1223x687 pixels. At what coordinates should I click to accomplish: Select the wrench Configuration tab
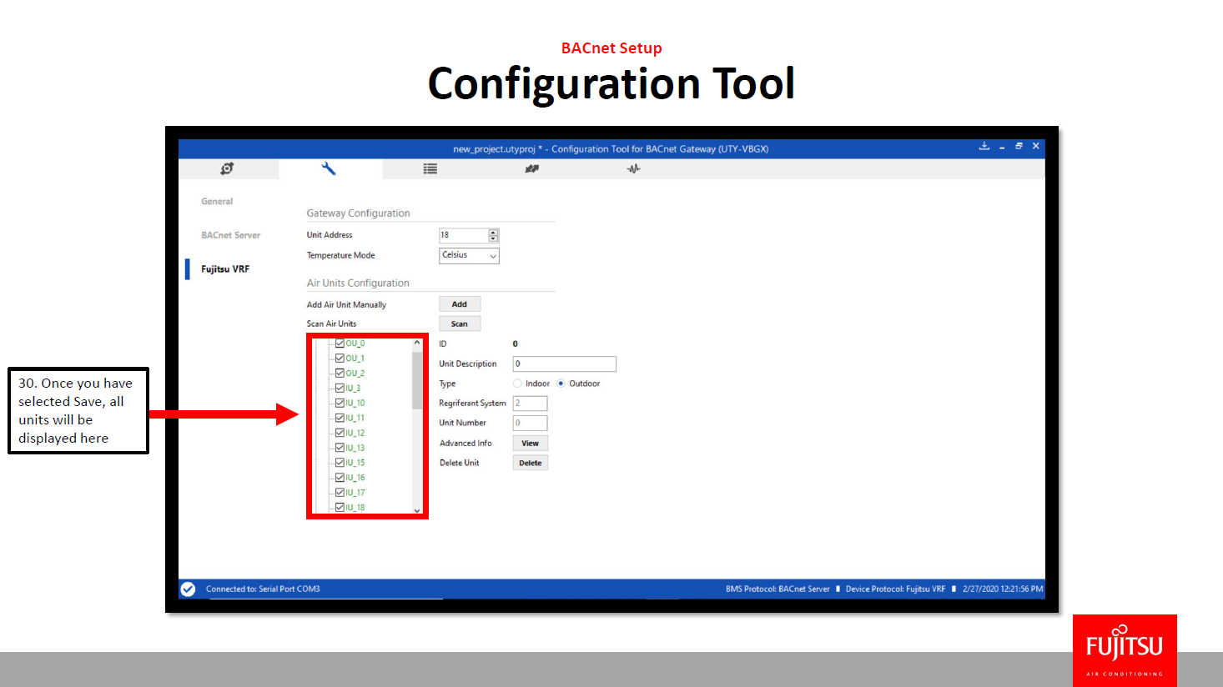[329, 168]
